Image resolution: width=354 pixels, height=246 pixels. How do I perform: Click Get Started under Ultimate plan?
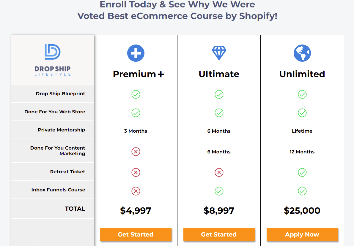[x=219, y=234]
